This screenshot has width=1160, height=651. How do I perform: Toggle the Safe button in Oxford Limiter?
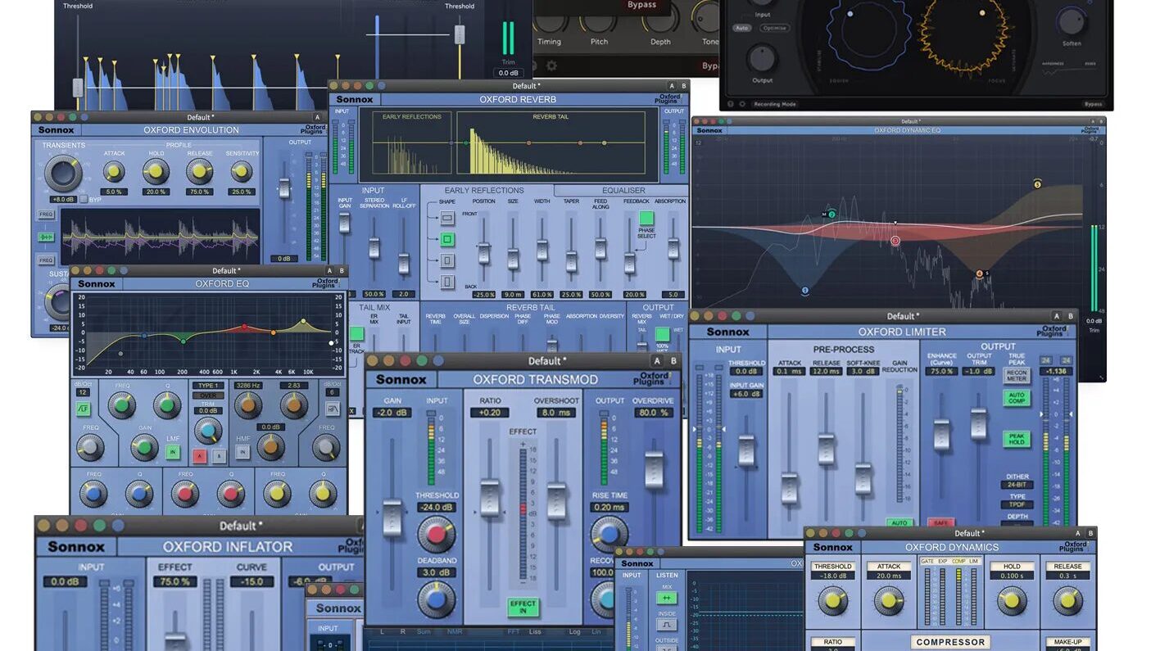pos(941,522)
